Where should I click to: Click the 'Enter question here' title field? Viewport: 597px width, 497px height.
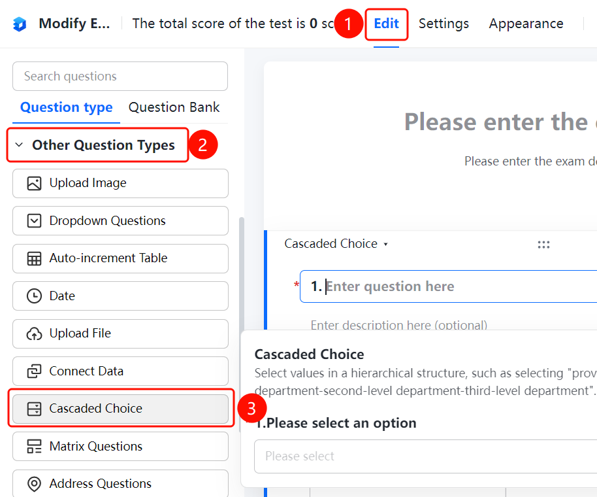[x=449, y=286]
